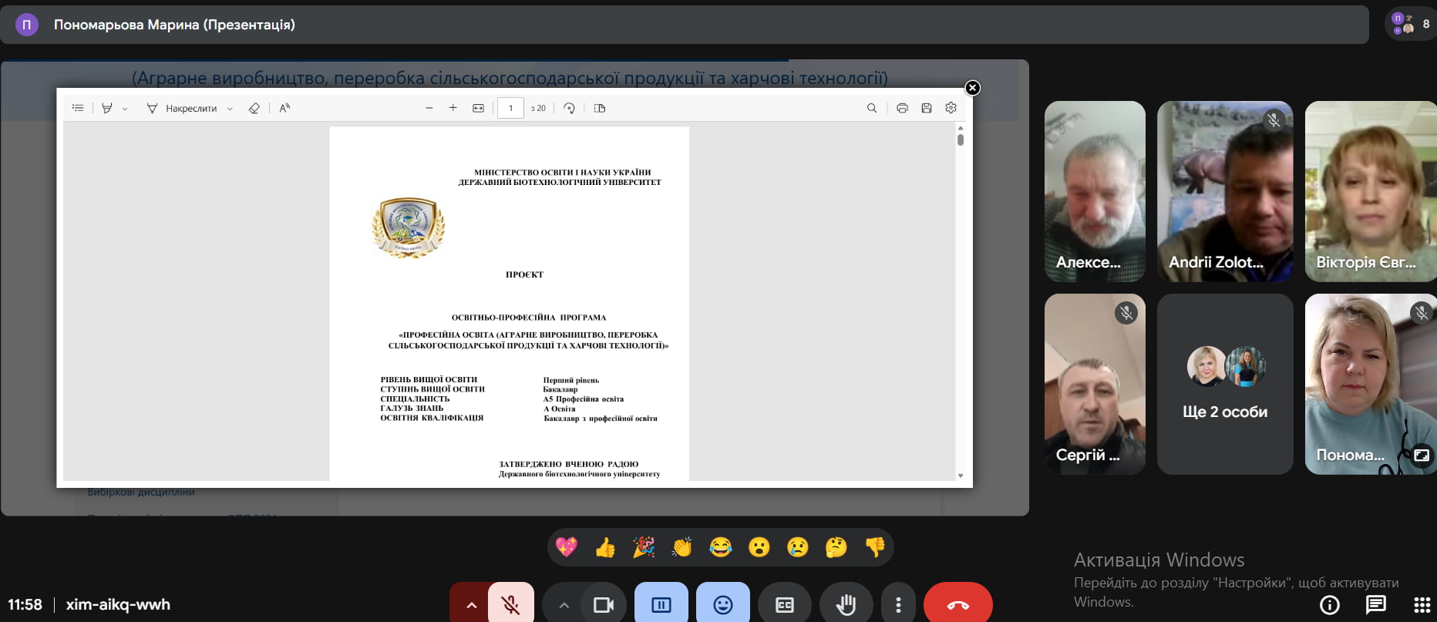Open the PDF table of contents
Screen dimensions: 1437x622
click(78, 109)
